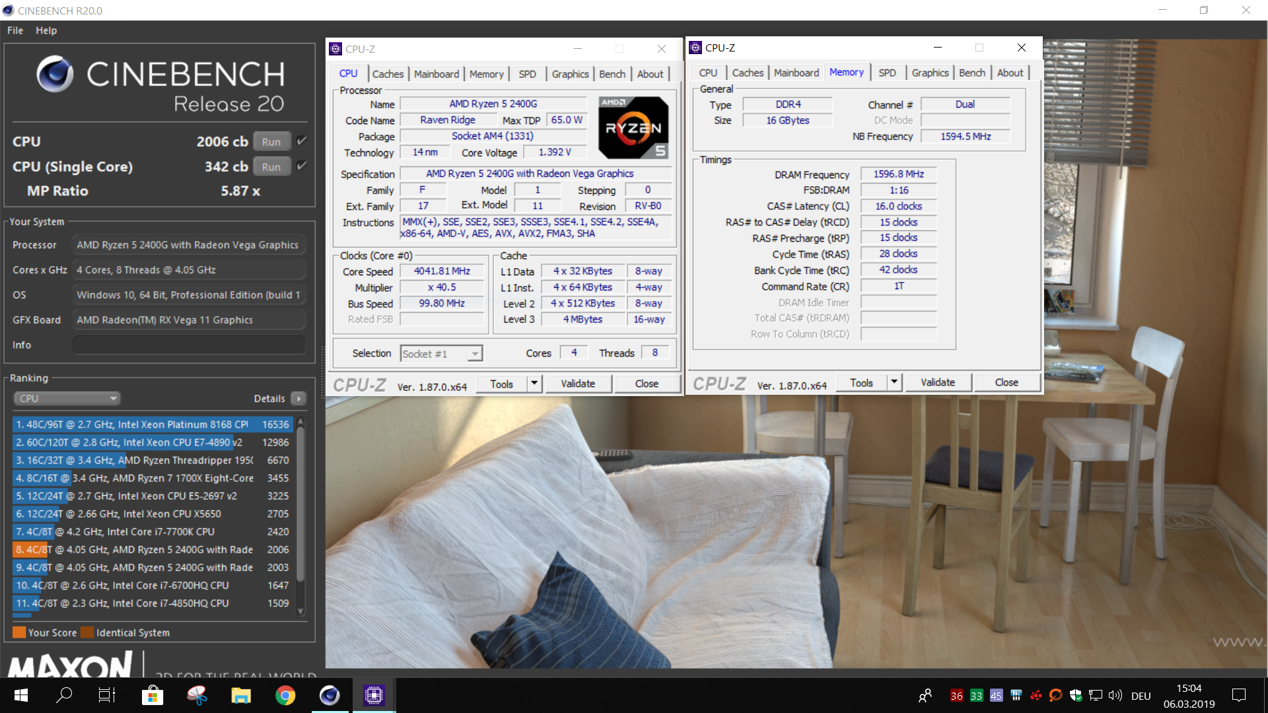Expand ranking Details arrow
Screen dimensions: 1268x713
[299, 398]
